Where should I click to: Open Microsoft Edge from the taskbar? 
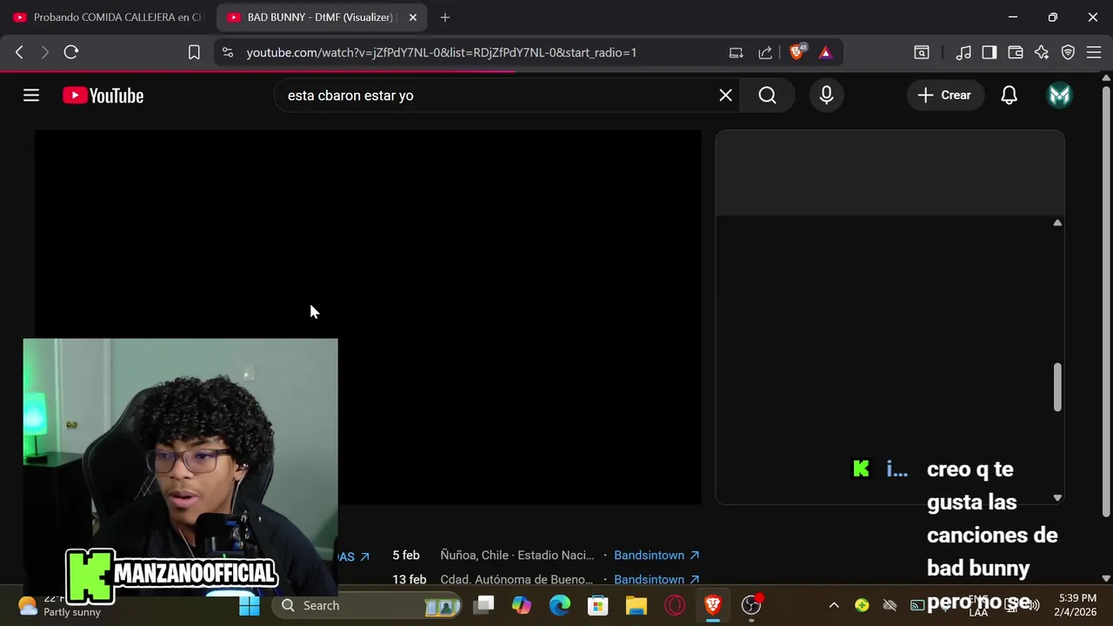pos(560,605)
